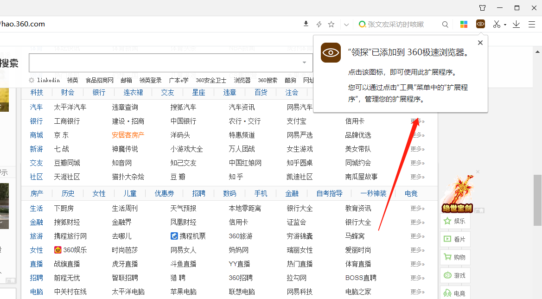Open the 汽车 row heading link
542x299 pixels.
tap(36, 107)
